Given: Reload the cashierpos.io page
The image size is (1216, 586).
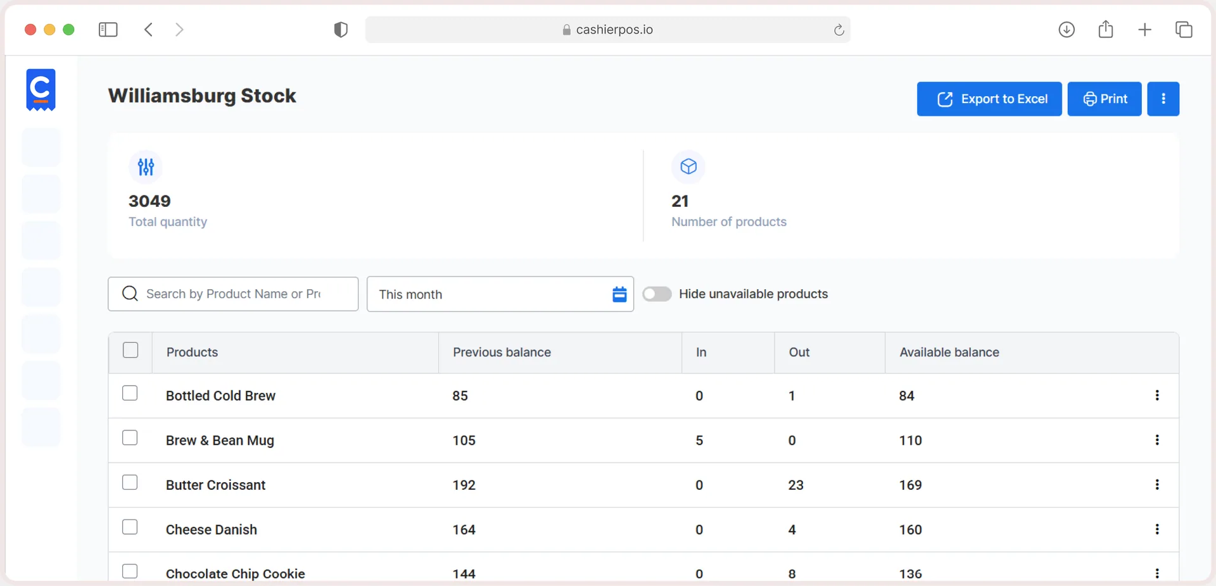Looking at the screenshot, I should (839, 30).
